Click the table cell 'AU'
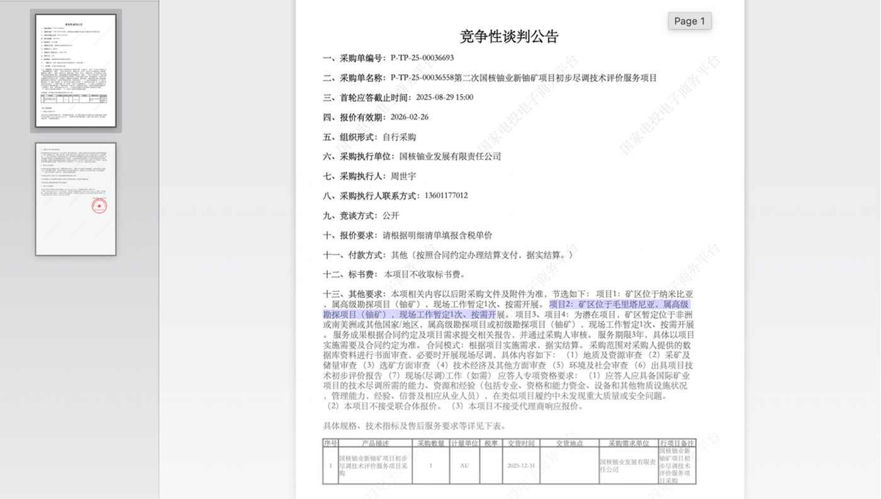881x499 pixels. [464, 466]
